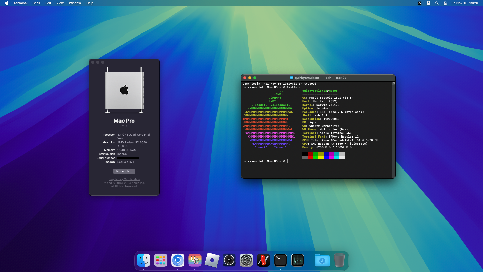Expand the Window menu
483x272 pixels.
pyautogui.click(x=75, y=3)
